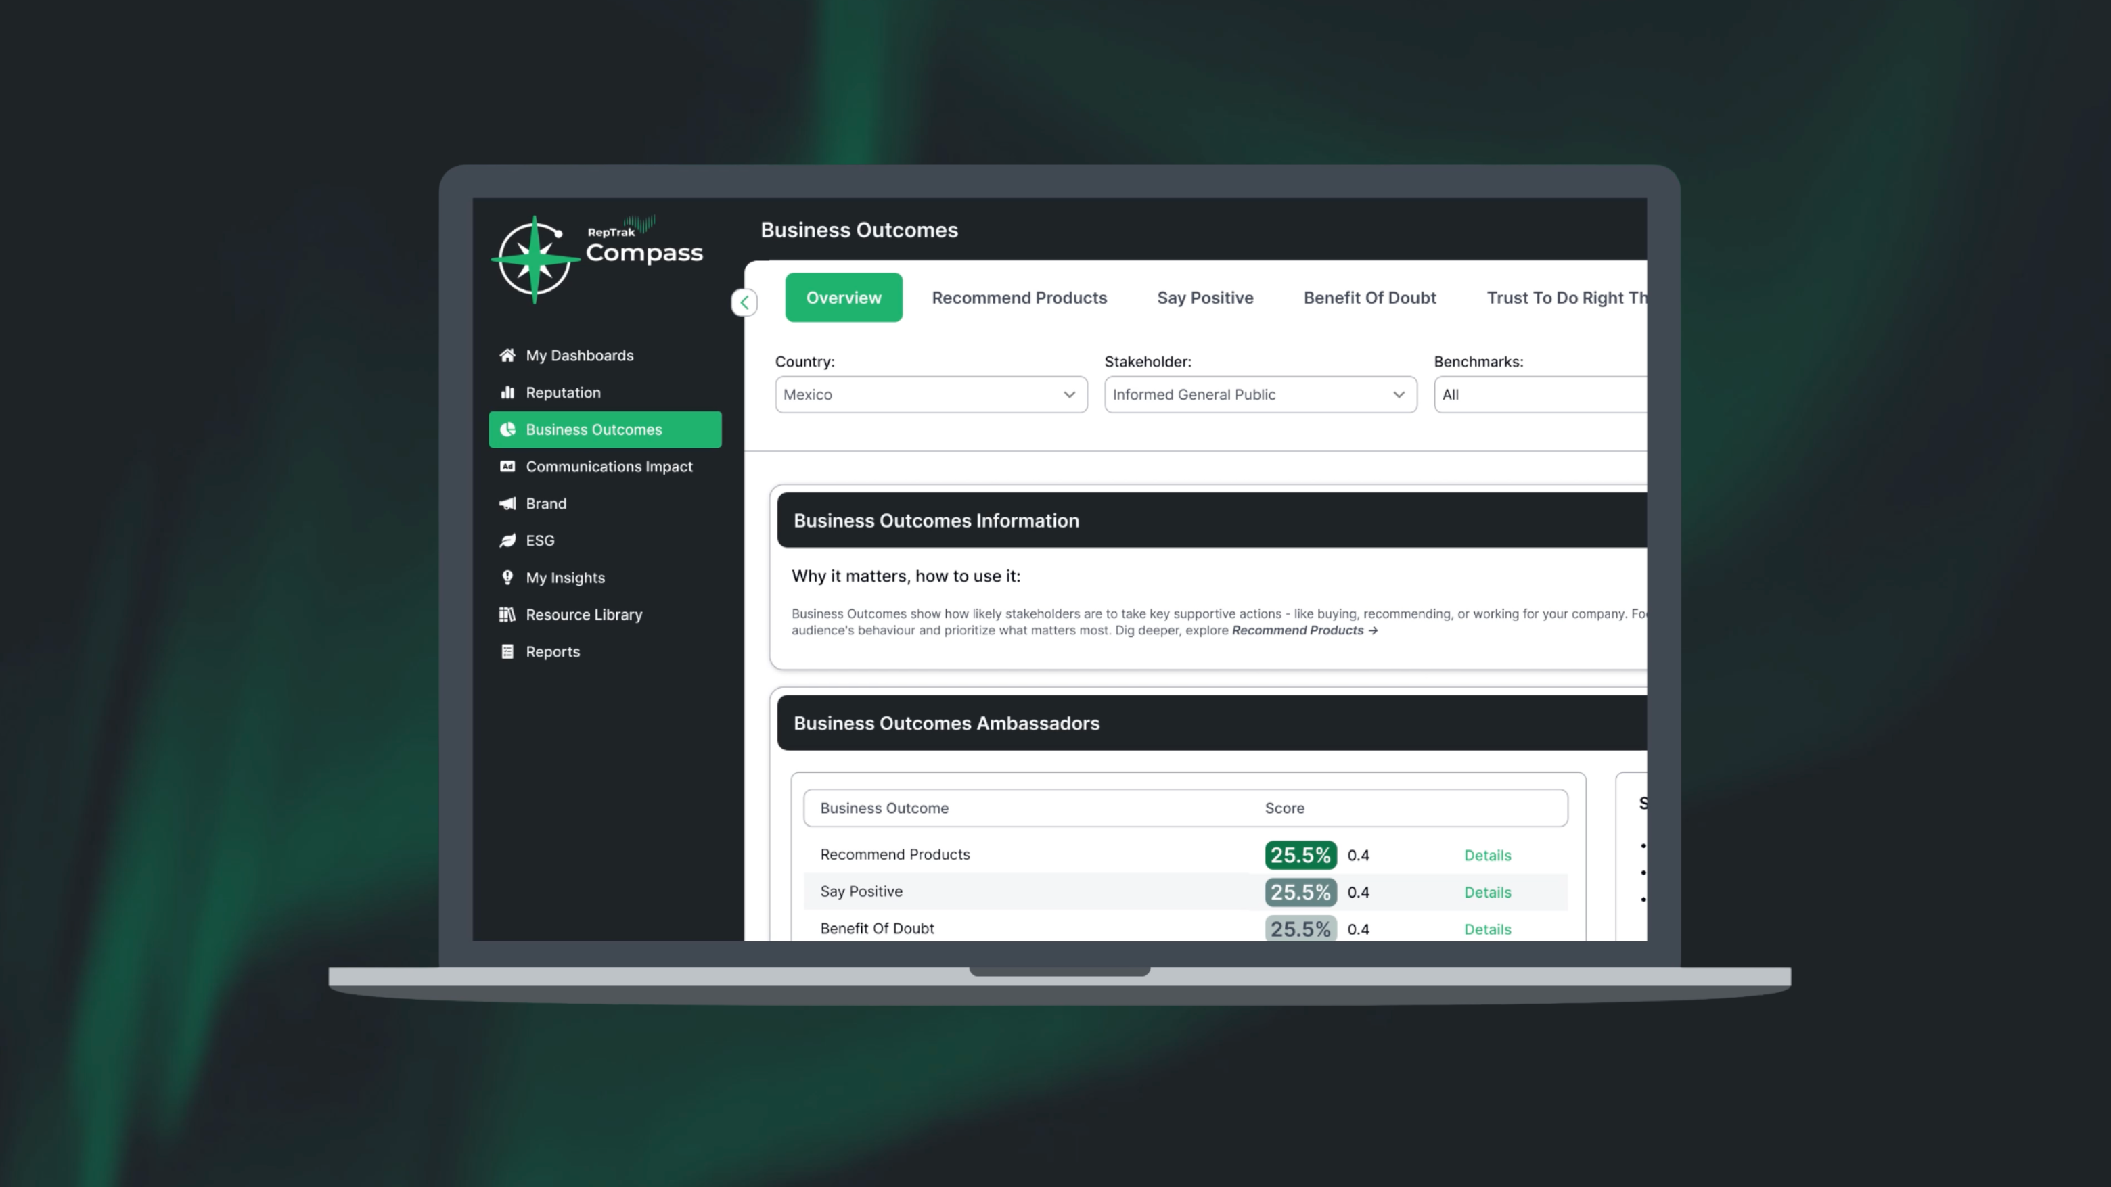The height and width of the screenshot is (1187, 2111).
Task: Open the Benchmarks dropdown set to All
Action: click(1539, 395)
